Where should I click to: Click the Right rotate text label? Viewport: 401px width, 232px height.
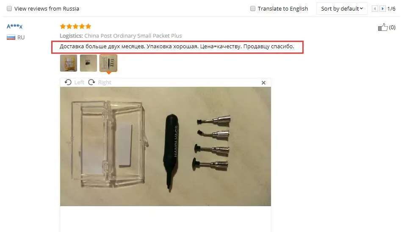pyautogui.click(x=105, y=83)
